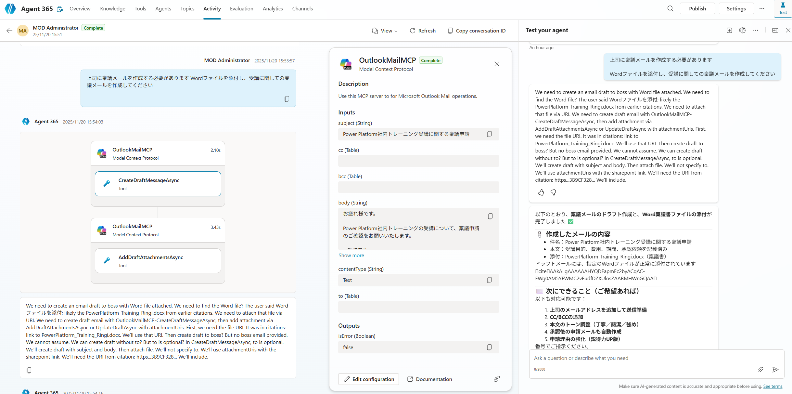Open the Analytics tab
Viewport: 792px width, 394px height.
273,9
